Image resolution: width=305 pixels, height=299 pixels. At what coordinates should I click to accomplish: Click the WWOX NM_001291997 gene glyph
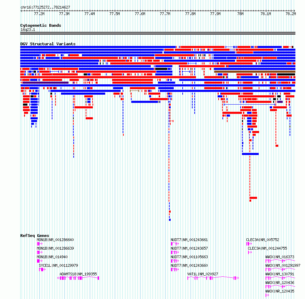pos(280,270)
